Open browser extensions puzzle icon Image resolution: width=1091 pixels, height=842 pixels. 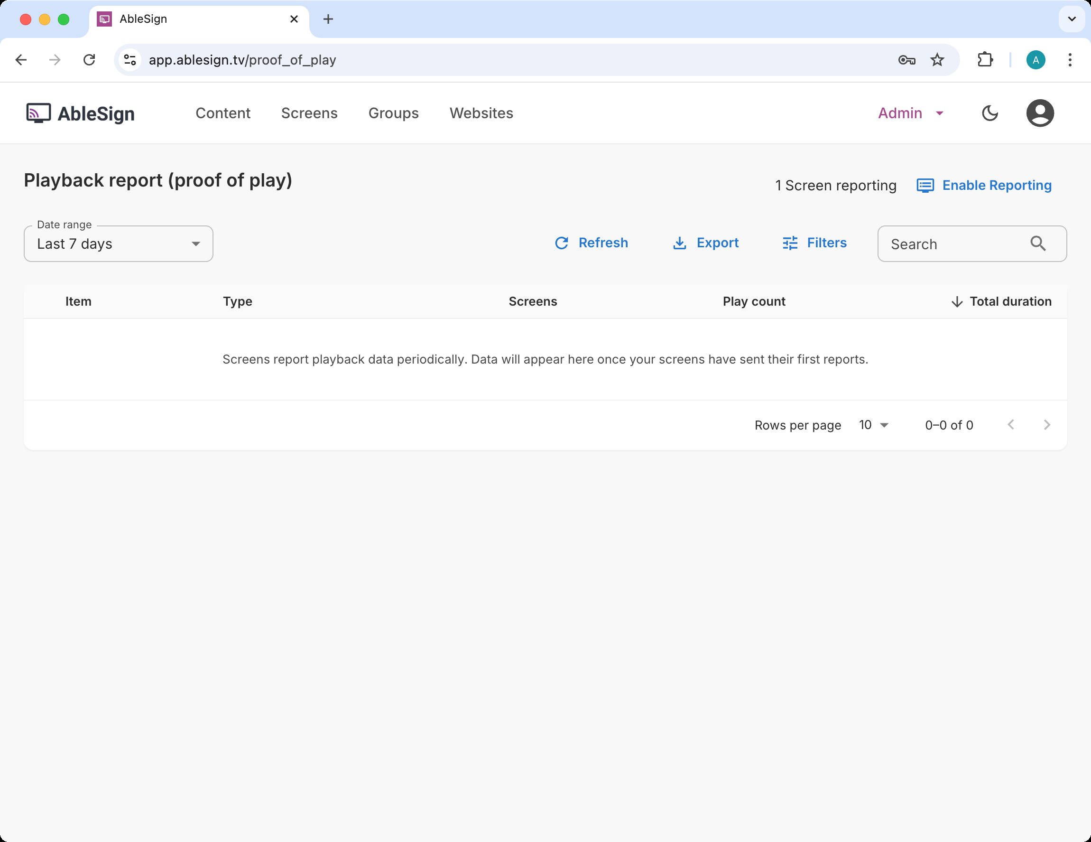pos(985,60)
